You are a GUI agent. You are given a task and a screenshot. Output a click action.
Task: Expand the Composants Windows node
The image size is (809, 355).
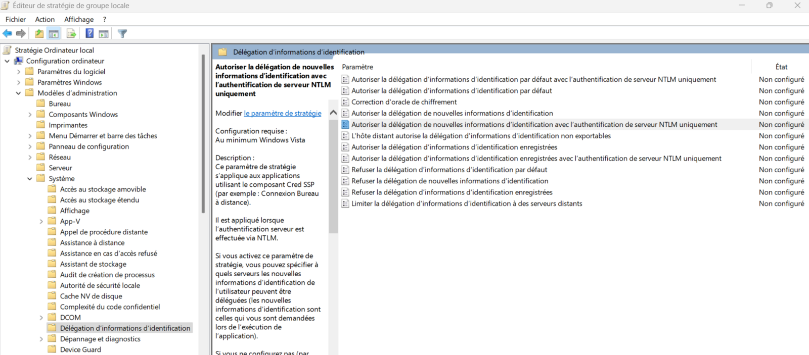[30, 115]
